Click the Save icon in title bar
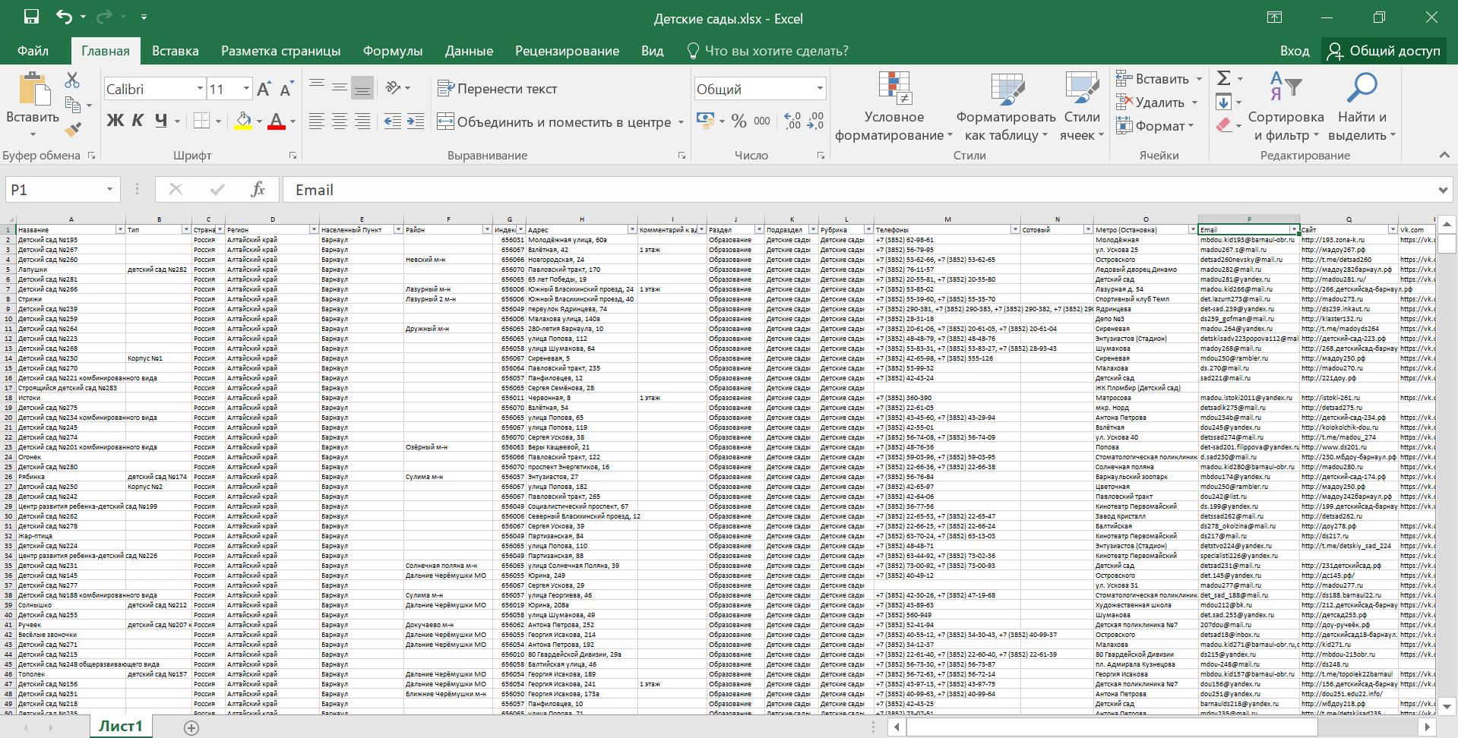 (x=31, y=17)
